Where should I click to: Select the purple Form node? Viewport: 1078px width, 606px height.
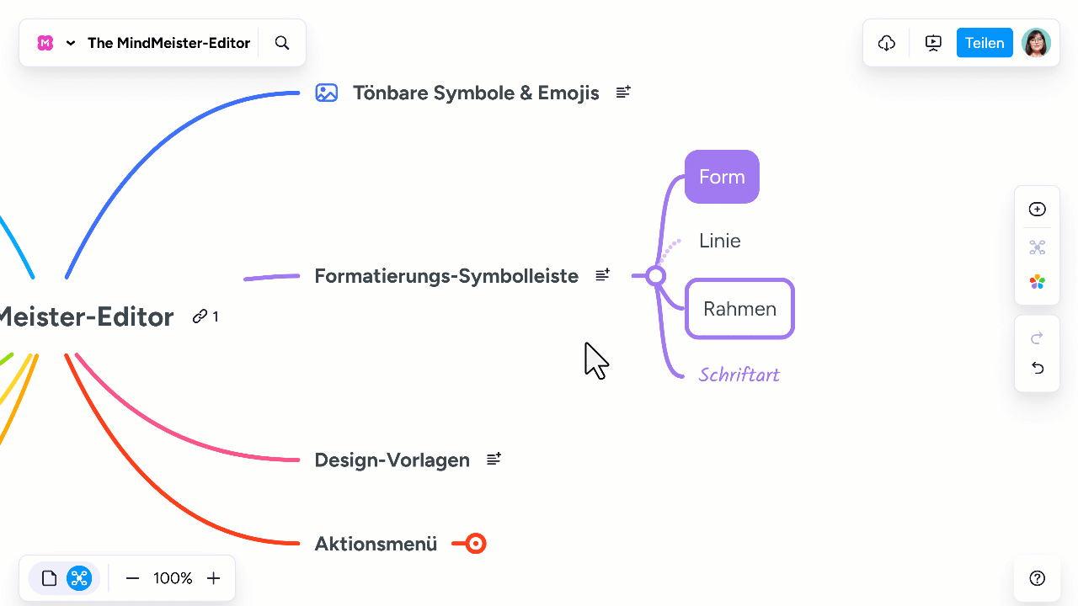pyautogui.click(x=722, y=177)
